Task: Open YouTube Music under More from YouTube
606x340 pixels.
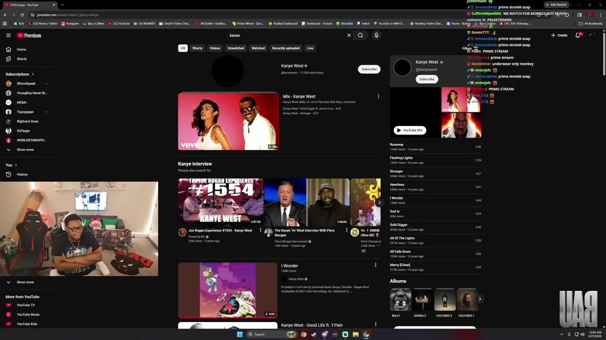Action: click(23, 314)
